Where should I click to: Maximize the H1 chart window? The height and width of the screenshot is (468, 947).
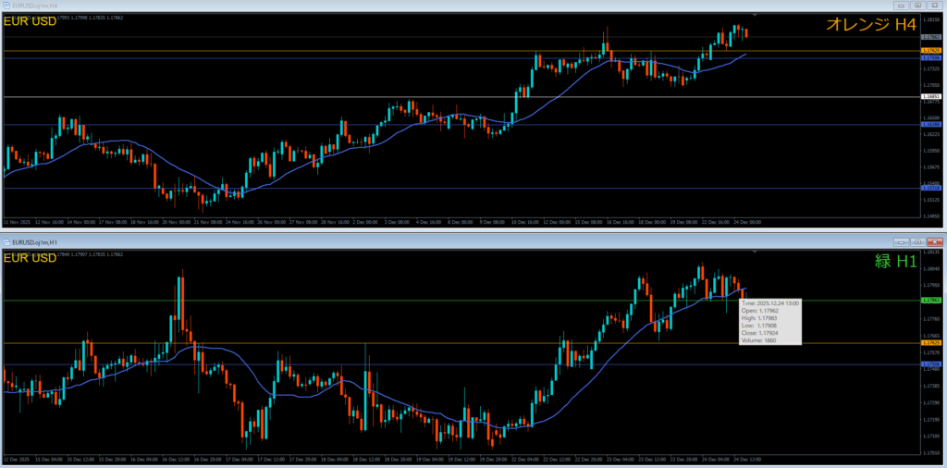click(918, 241)
